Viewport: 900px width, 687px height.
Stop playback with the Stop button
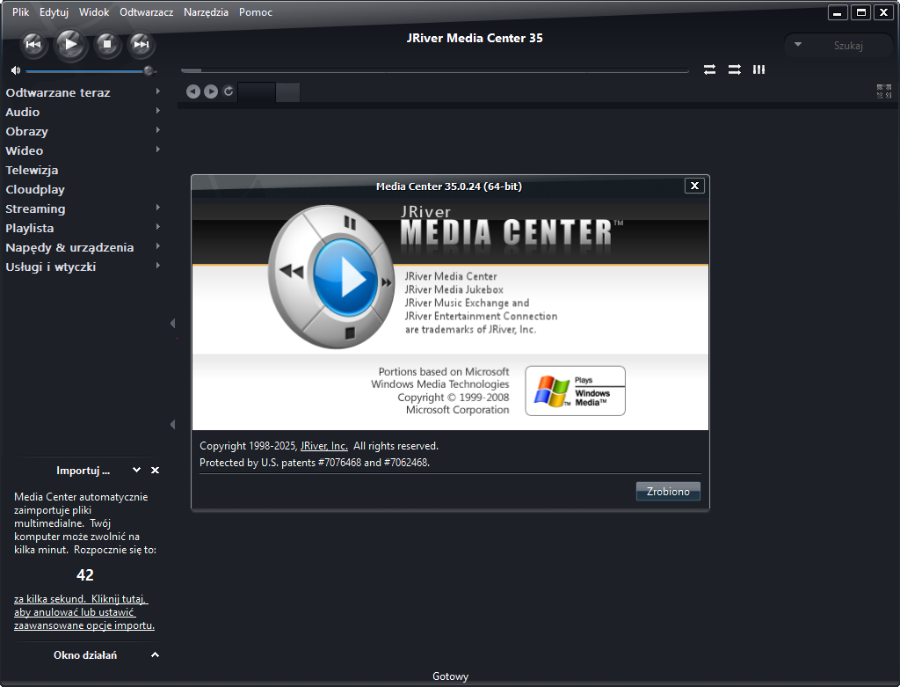click(106, 44)
